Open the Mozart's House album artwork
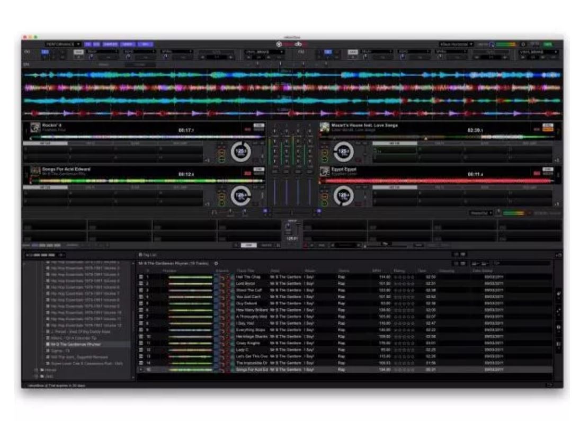This screenshot has height=421, width=588. coord(324,128)
